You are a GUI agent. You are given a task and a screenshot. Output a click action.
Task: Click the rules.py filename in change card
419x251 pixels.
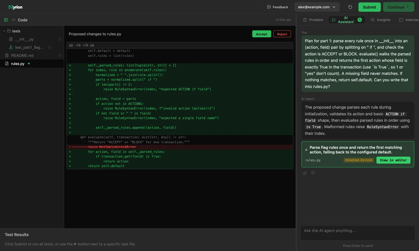[x=313, y=160]
